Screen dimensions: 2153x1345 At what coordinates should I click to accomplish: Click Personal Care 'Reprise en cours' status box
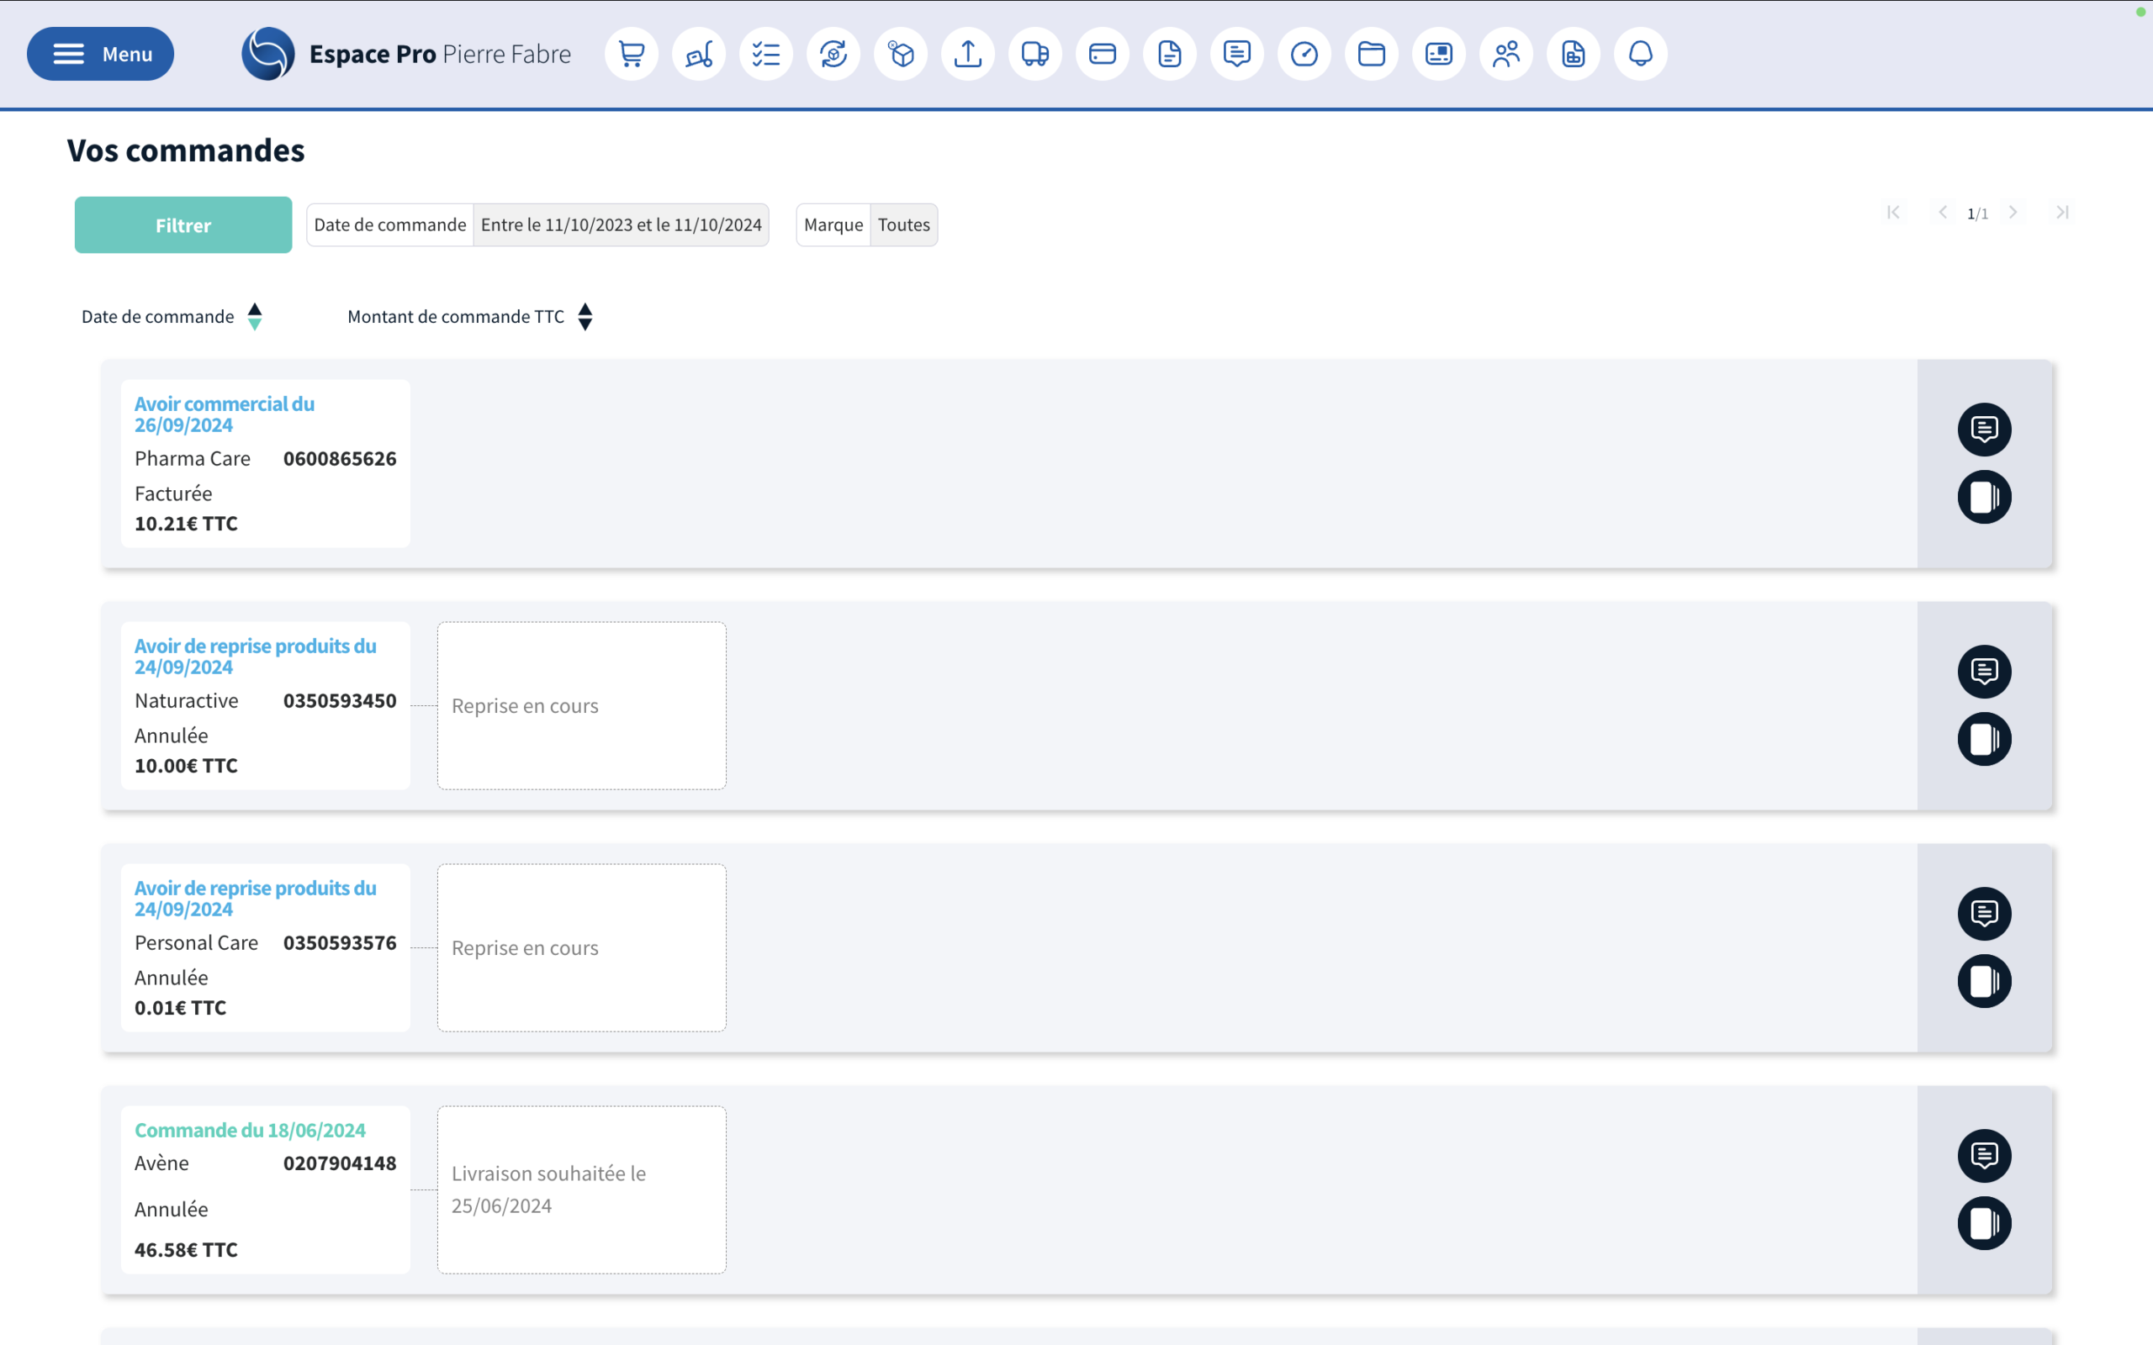582,947
